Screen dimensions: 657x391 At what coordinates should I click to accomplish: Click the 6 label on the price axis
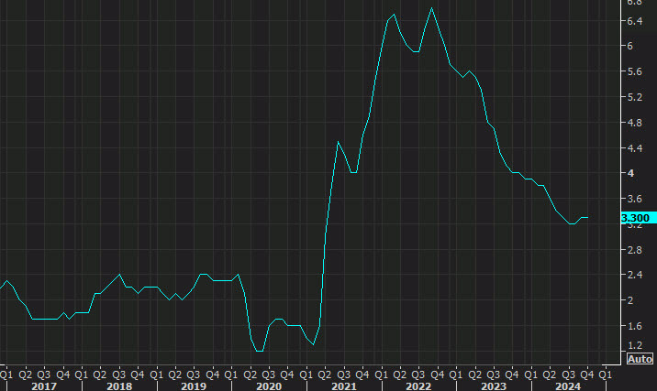click(x=629, y=46)
